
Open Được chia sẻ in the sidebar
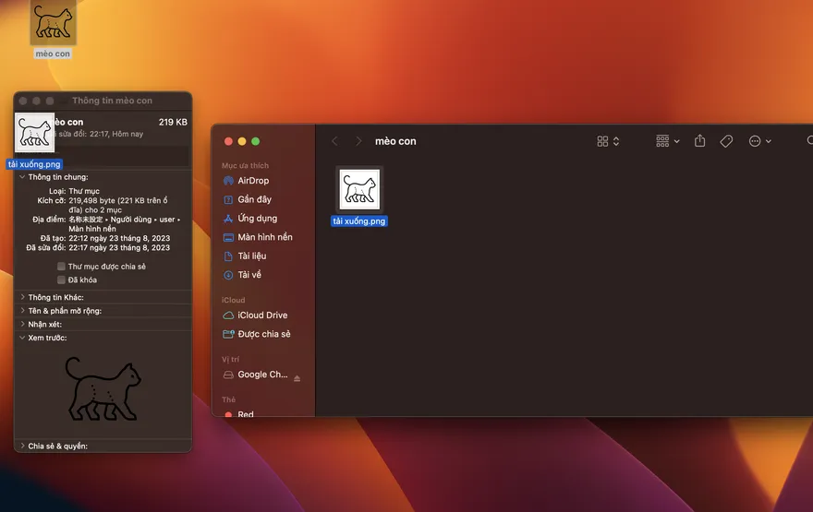(x=264, y=334)
